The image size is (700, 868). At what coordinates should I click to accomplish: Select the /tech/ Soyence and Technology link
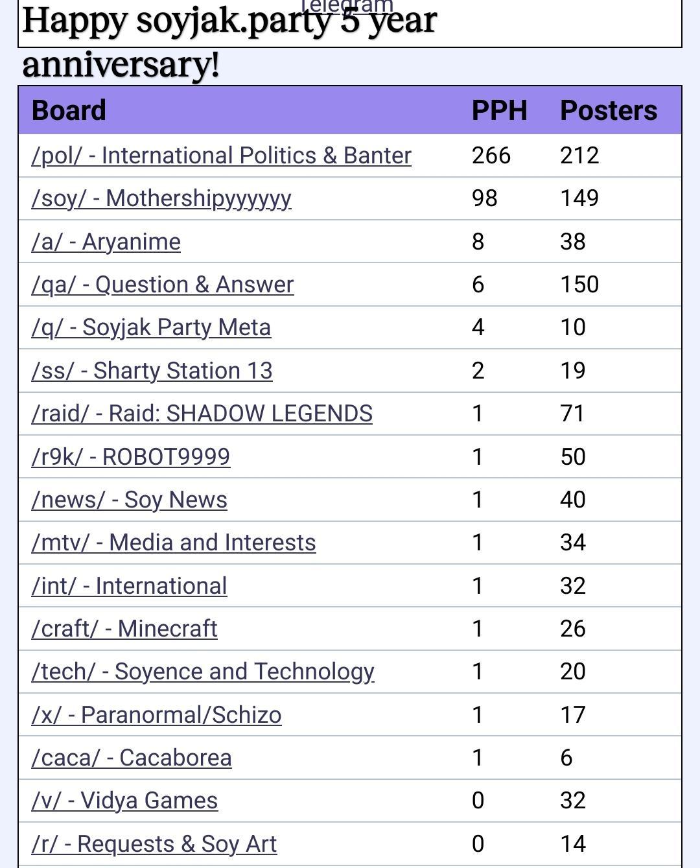coord(202,672)
